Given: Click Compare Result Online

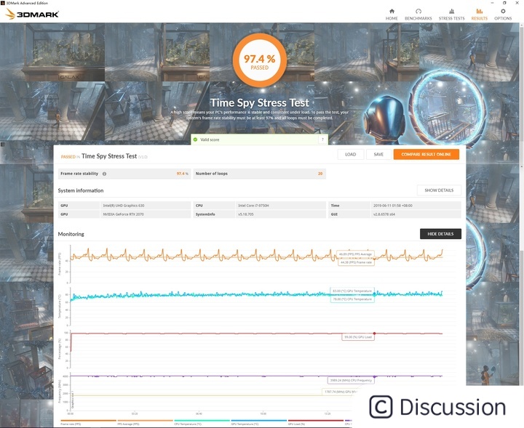Looking at the screenshot, I should pyautogui.click(x=426, y=155).
